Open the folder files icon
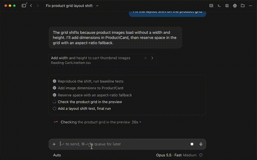Screen dimensions: 257x160 coord(243,6)
